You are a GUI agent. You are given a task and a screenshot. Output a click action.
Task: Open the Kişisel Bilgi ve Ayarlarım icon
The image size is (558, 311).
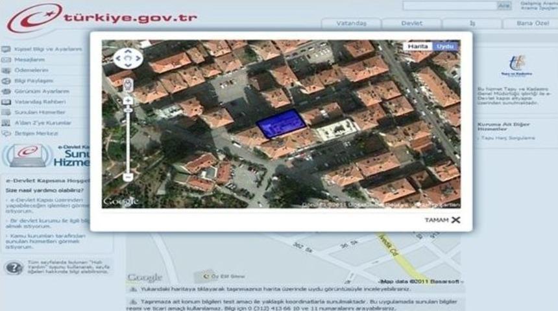(6, 49)
